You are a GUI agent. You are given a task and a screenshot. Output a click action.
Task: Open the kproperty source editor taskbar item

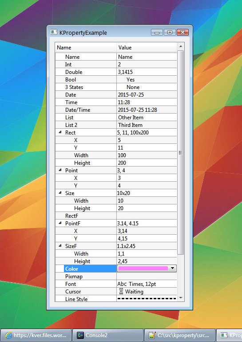(x=179, y=335)
